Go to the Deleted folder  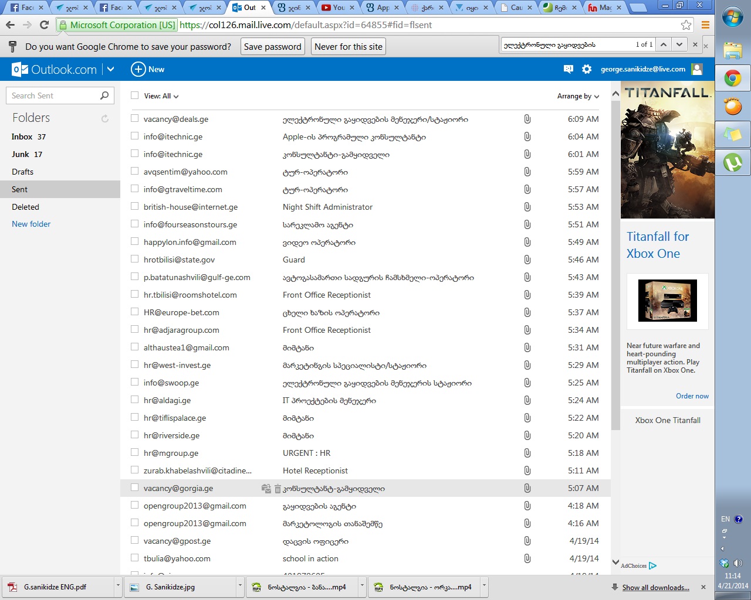[25, 207]
